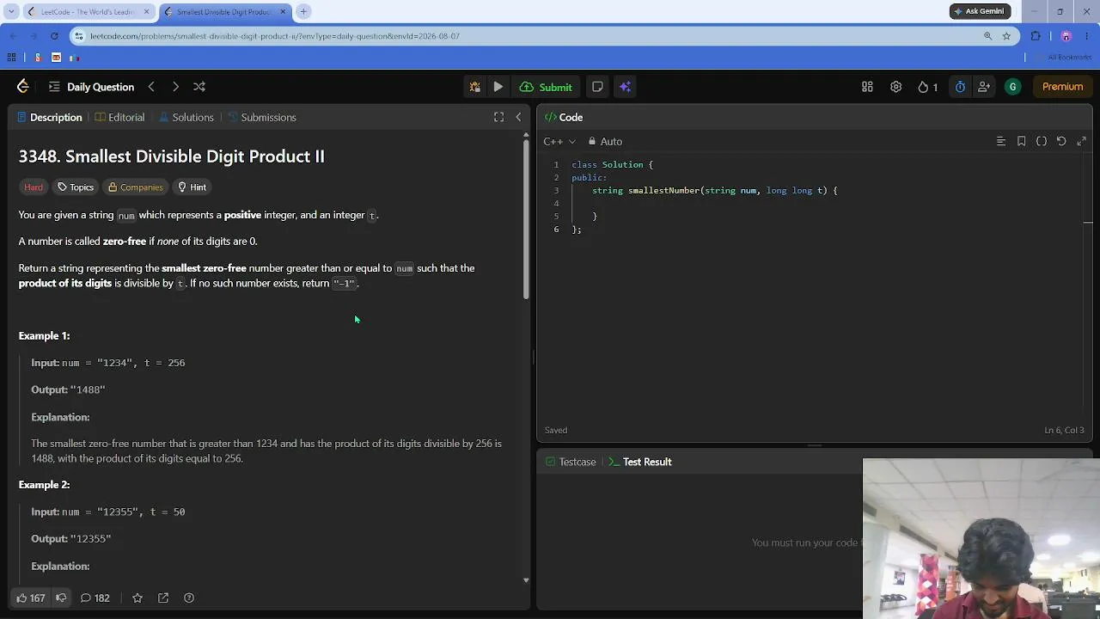Click Ask Gemini in browser title bar

click(x=980, y=11)
